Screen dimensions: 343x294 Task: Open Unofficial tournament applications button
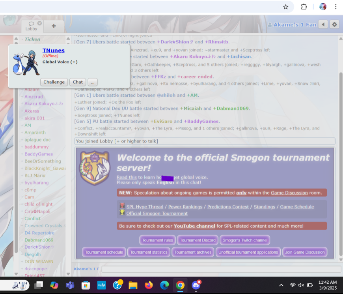click(248, 252)
